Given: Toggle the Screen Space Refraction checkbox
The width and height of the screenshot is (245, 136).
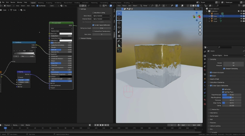Looking at the screenshot, I should (x=93, y=25).
